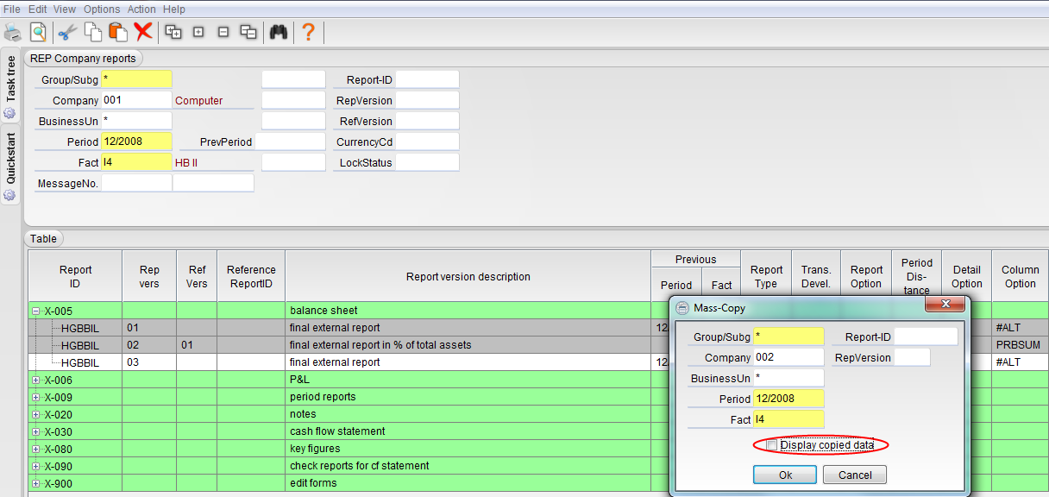Image resolution: width=1049 pixels, height=497 pixels.
Task: Click the Cut scissors icon
Action: tap(68, 32)
